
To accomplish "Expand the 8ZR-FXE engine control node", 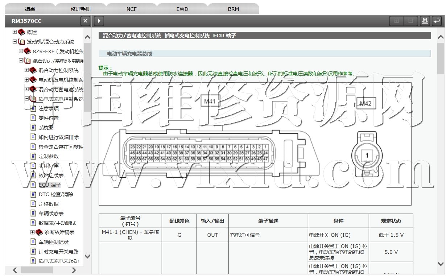I will [x=21, y=51].
